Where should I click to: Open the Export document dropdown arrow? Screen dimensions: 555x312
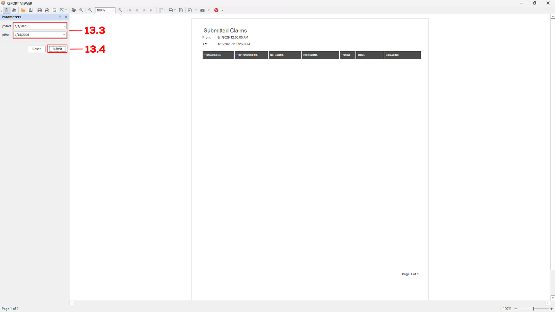pyautogui.click(x=196, y=10)
